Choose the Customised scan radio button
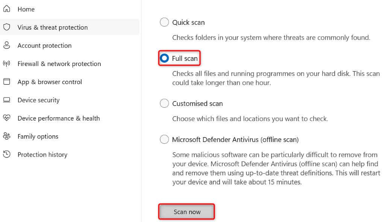Viewport: 385px width, 222px height. 164,103
